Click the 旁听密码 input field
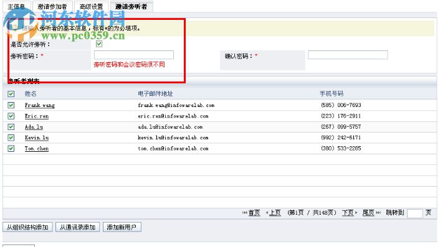Viewport: 445px width, 247px height. coord(134,55)
